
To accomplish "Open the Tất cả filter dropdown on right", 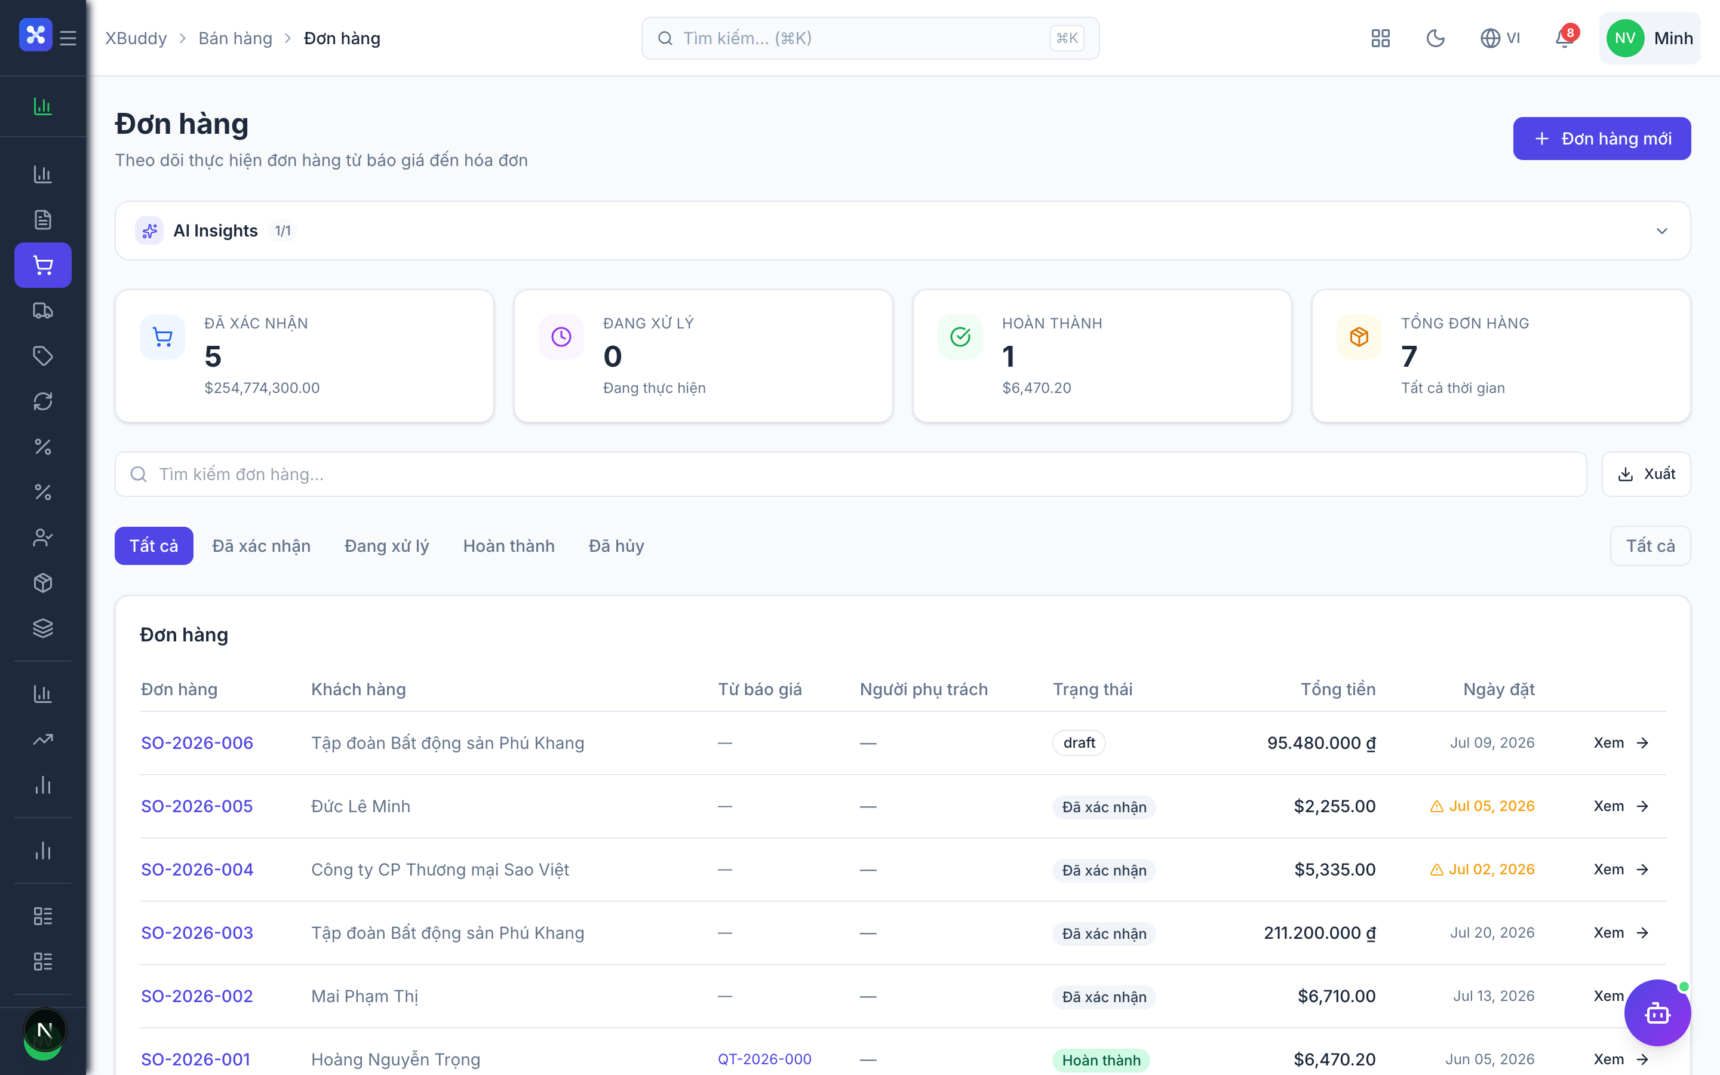I will (x=1650, y=545).
